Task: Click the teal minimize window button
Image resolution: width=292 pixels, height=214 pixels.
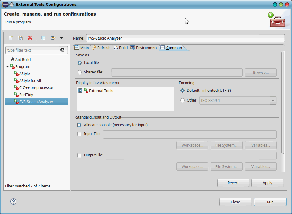Action: 275,5
